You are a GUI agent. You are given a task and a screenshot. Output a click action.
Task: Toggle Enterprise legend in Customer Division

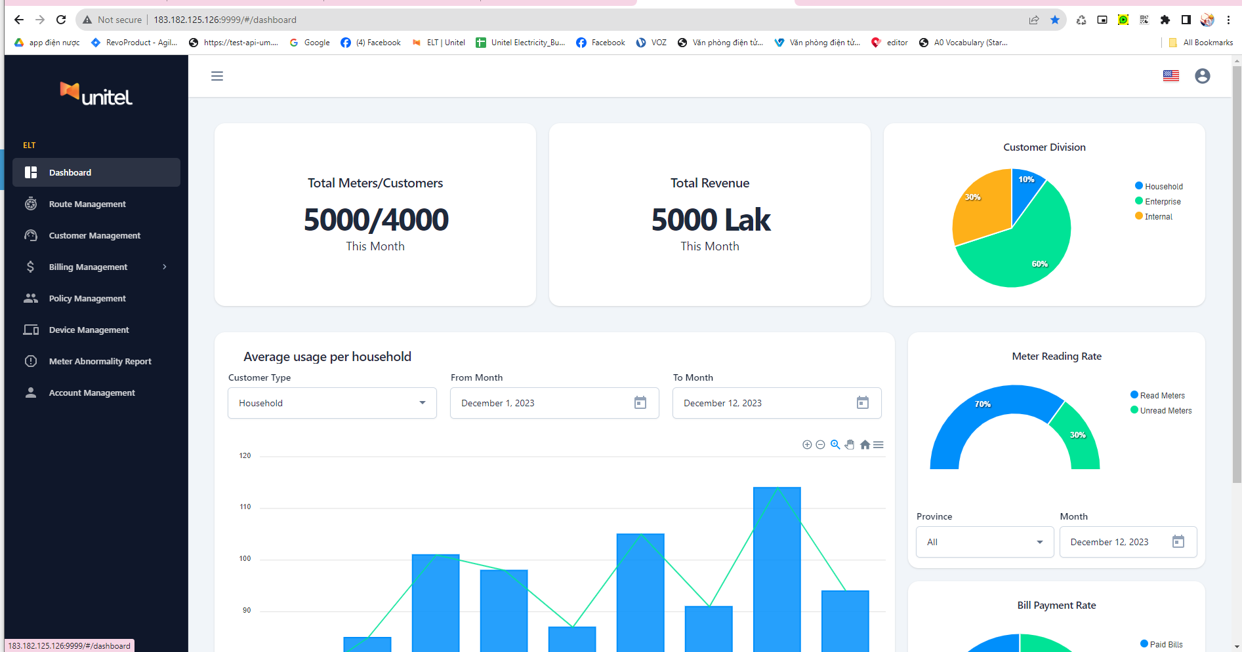click(1158, 201)
